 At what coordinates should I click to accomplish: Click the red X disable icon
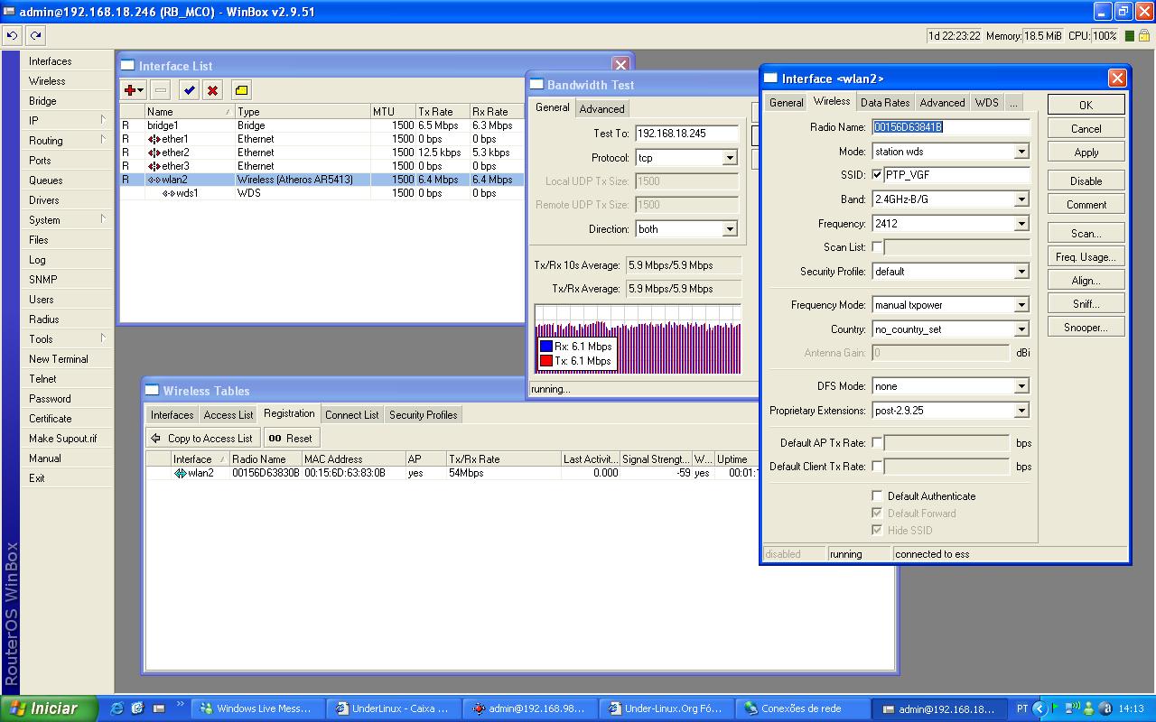[212, 90]
